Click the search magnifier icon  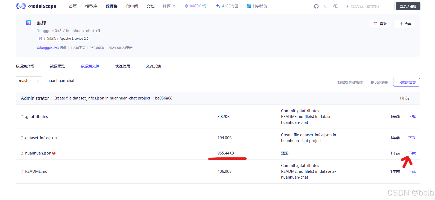pos(346,6)
